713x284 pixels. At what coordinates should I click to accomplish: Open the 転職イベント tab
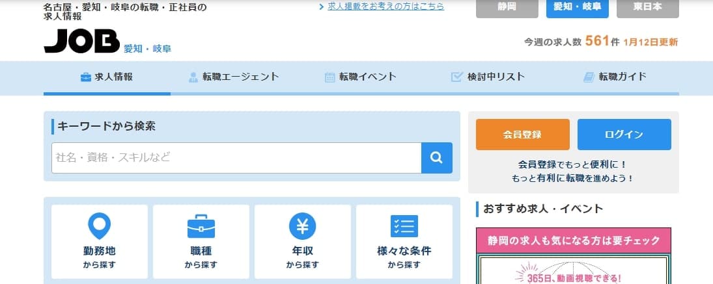361,77
